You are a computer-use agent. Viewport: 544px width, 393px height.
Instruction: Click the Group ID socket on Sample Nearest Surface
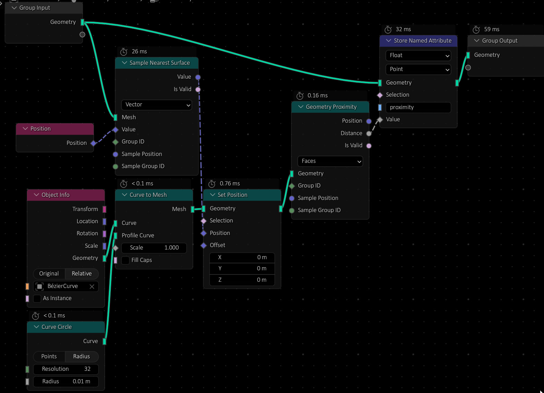pos(116,142)
